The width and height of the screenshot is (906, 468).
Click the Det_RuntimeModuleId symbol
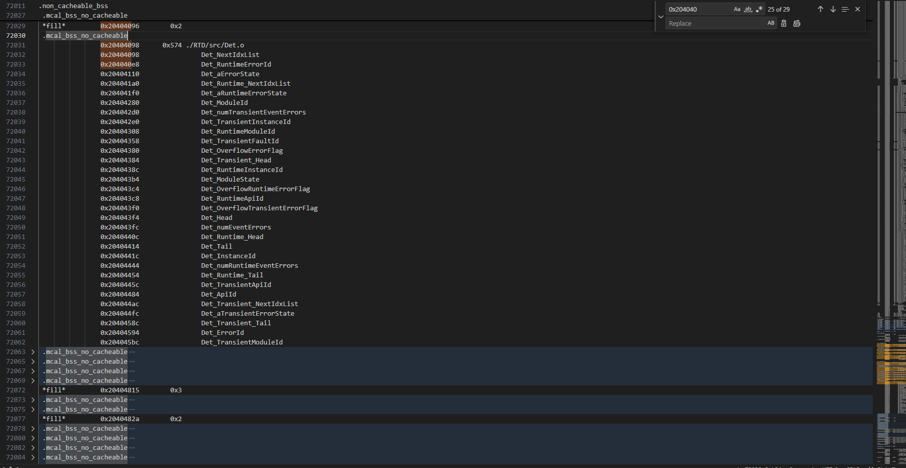pos(238,132)
